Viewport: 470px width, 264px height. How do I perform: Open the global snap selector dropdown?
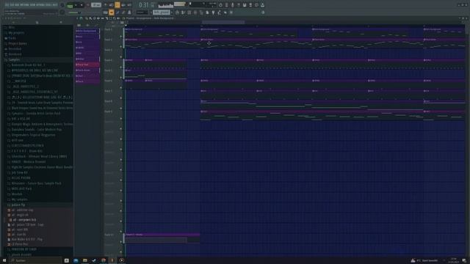pyautogui.click(x=142, y=12)
